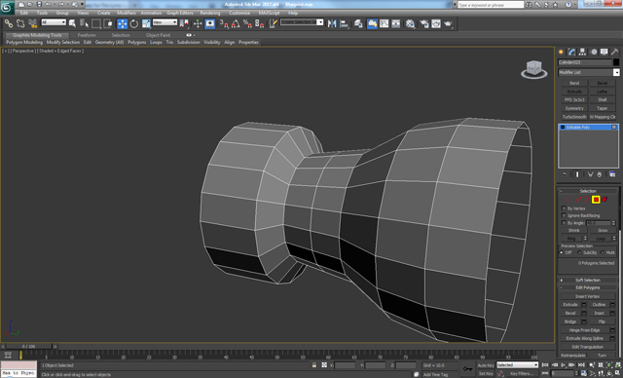Enable the Ignore Backfacing checkbox
Viewport: 623px width, 378px height.
564,215
